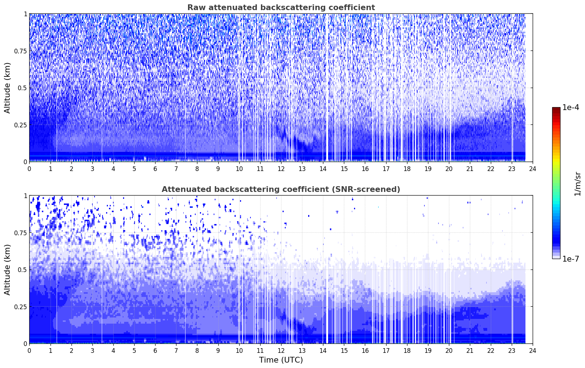The width and height of the screenshot is (585, 368).
Task: Click the hour "6" tick under the raw plot
Action: 155,168
